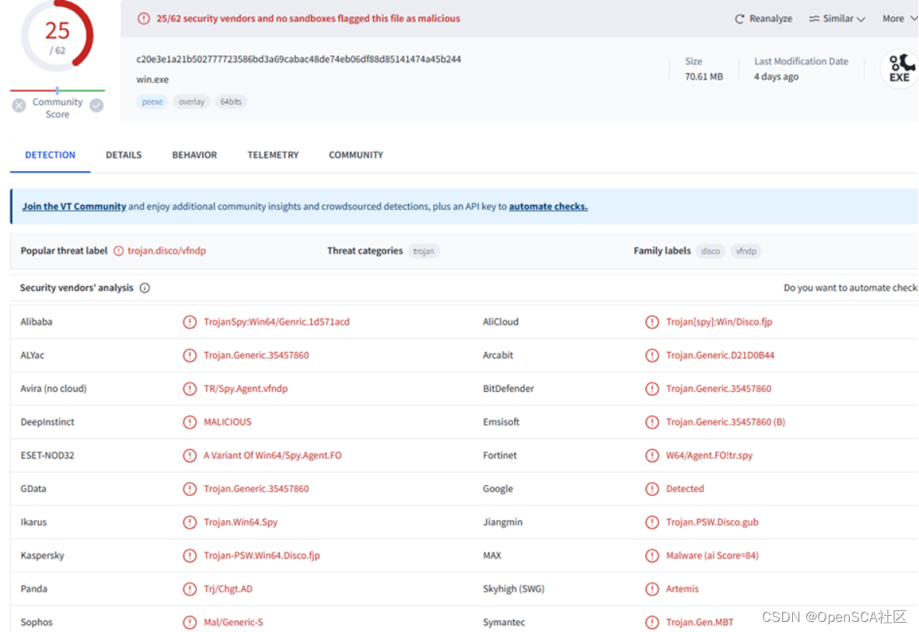Click Skyhigh's Artemis detection result
Viewport: 919px width, 632px height.
[x=682, y=589]
